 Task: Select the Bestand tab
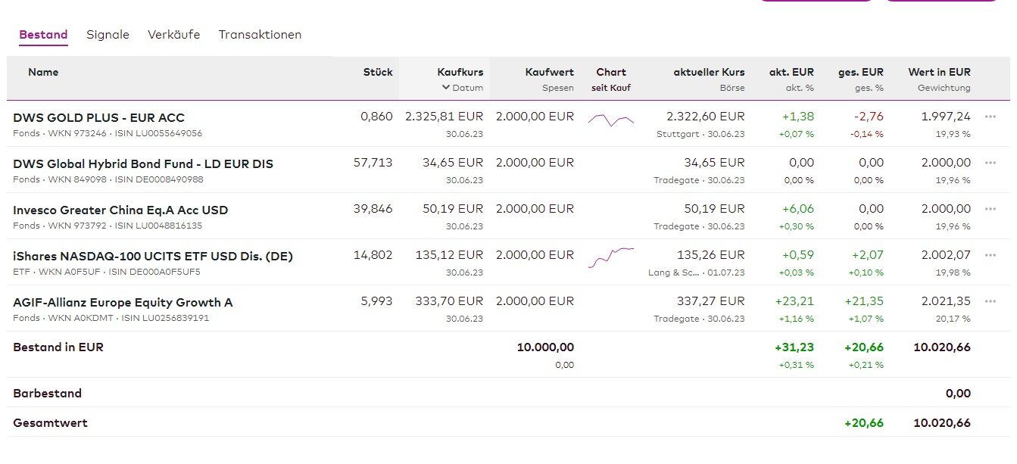43,35
